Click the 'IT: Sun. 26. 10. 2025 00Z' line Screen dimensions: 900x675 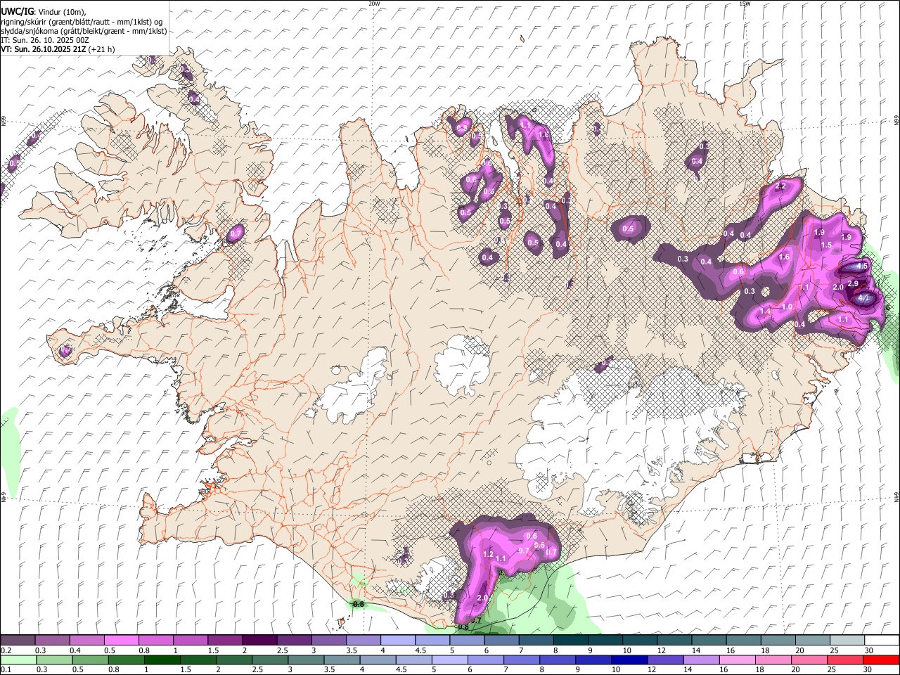44,40
